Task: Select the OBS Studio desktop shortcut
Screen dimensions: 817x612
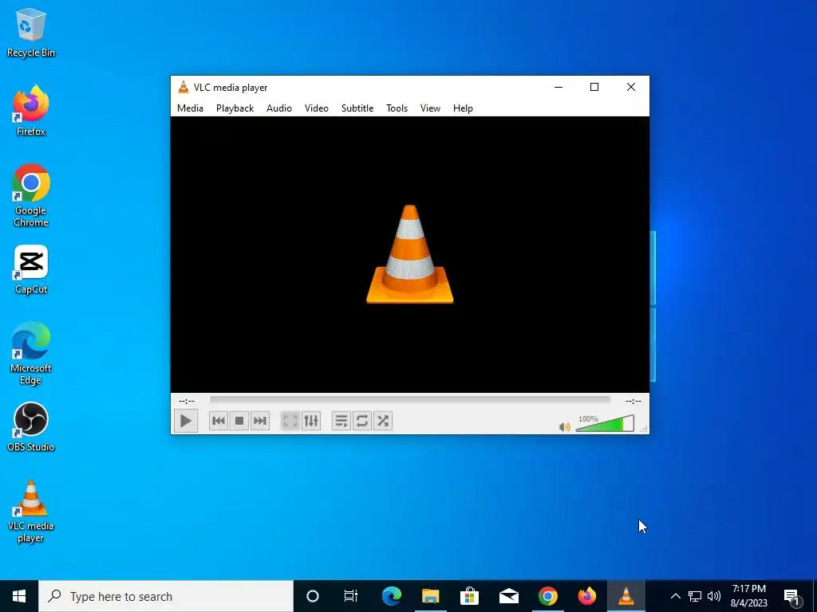Action: 31,427
